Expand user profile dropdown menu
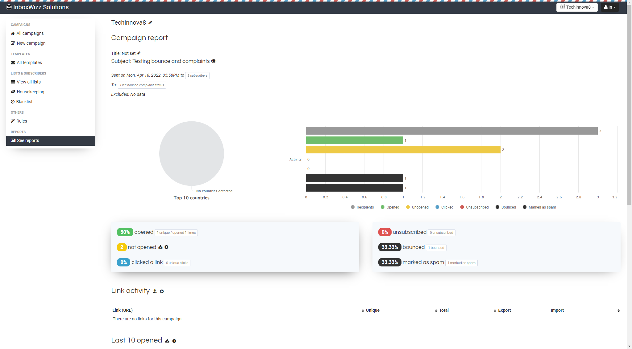Screen dimensions: 632x349 pos(609,7)
